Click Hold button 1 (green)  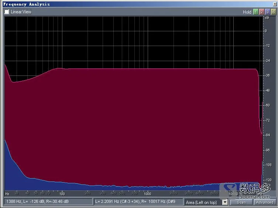click(x=255, y=12)
